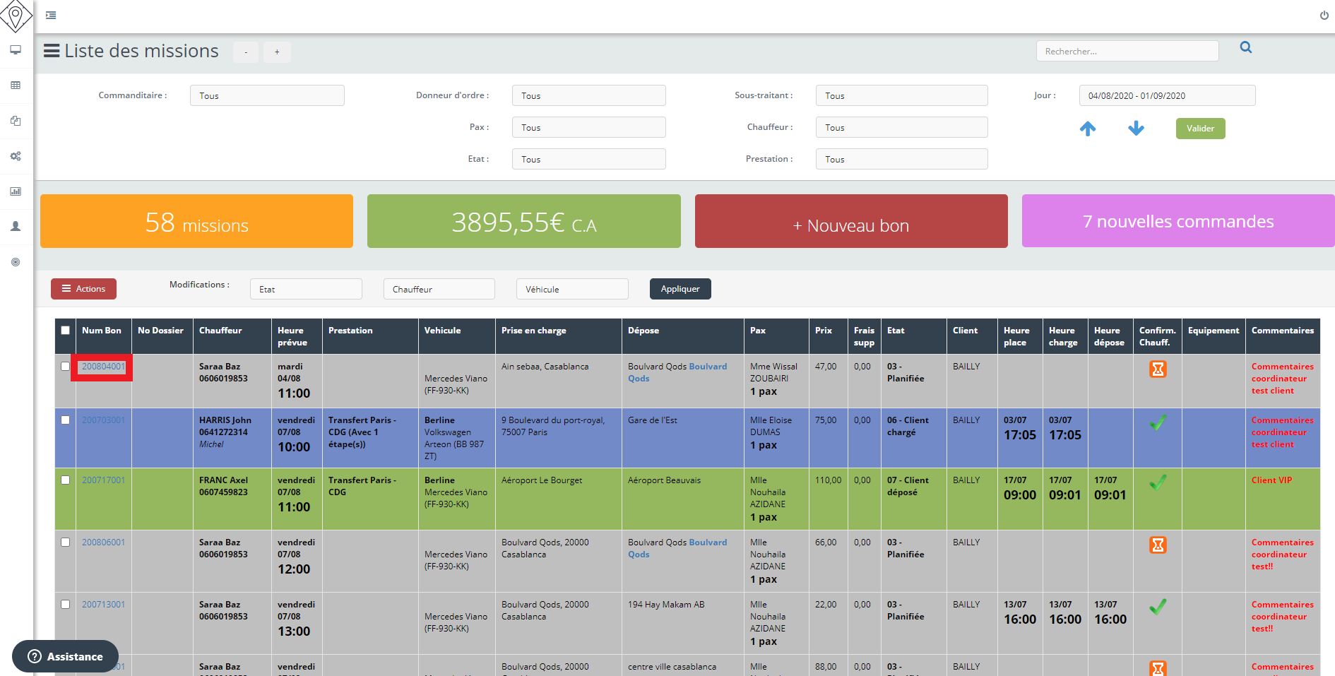Check the box for mission 200703001

pyautogui.click(x=66, y=420)
